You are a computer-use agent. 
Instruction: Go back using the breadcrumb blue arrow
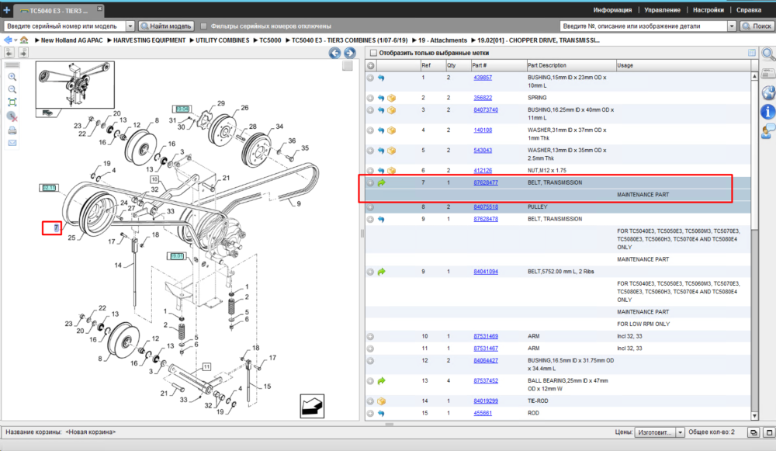tap(8, 40)
